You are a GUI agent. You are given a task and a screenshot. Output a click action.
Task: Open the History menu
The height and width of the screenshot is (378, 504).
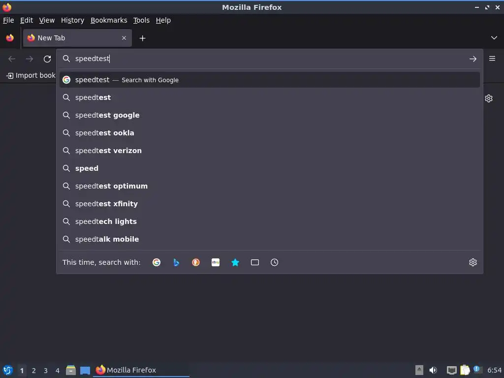tap(73, 20)
